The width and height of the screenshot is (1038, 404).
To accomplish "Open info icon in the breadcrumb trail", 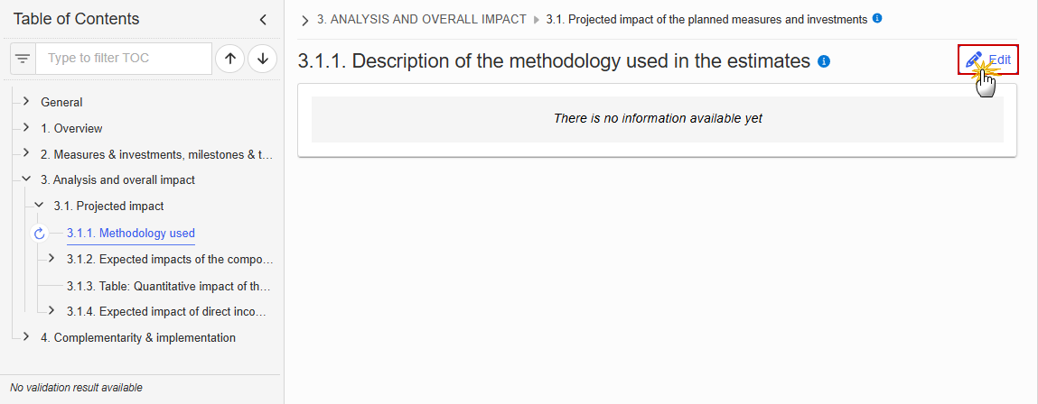I will click(877, 19).
